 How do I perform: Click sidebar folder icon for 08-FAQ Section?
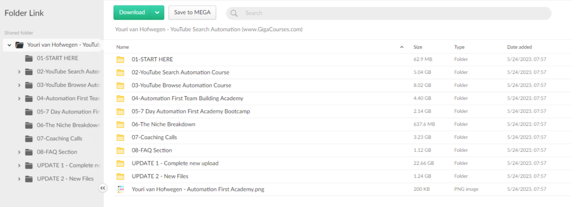29,152
